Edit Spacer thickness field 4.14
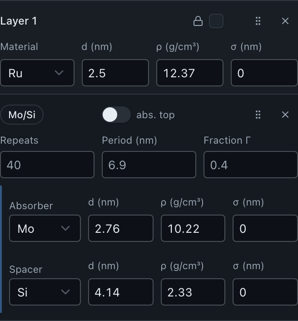Image resolution: width=298 pixels, height=321 pixels. coord(121,292)
